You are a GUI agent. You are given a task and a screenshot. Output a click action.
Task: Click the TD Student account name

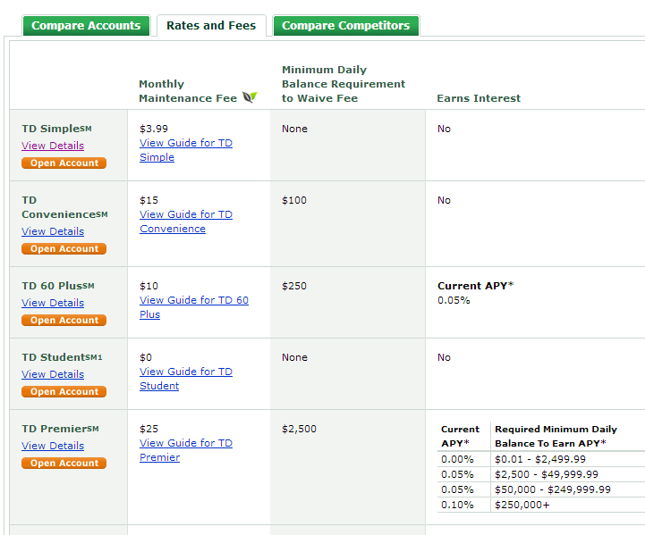(62, 357)
